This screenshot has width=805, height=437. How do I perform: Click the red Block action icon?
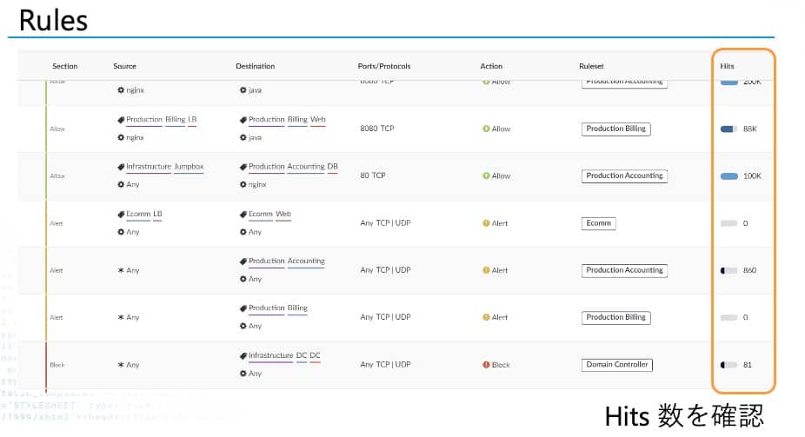point(486,365)
